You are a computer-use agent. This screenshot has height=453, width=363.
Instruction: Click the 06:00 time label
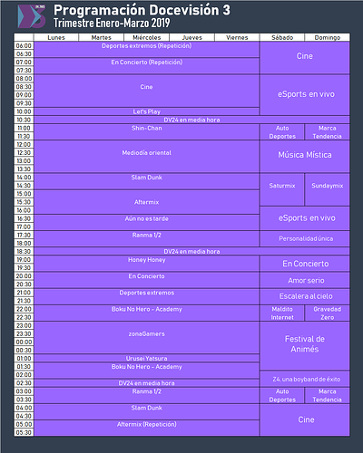24,45
